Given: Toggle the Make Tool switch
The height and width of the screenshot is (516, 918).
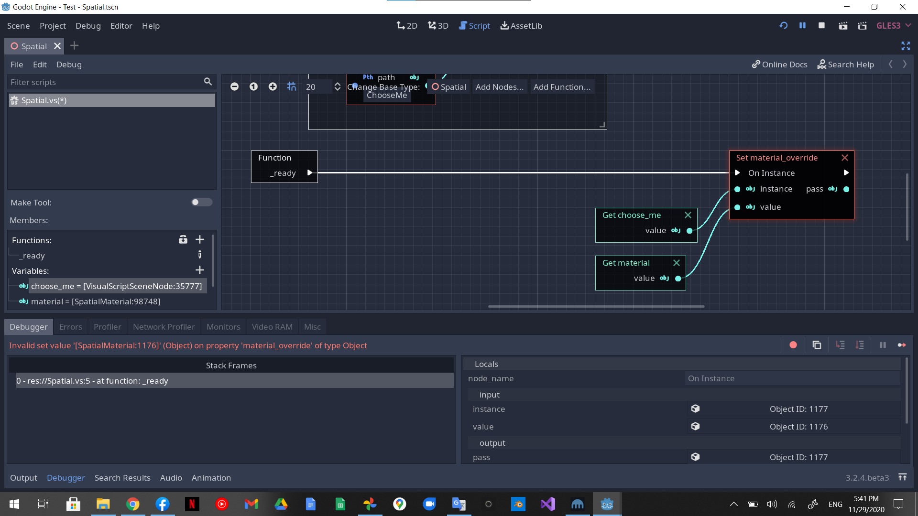Looking at the screenshot, I should (201, 202).
